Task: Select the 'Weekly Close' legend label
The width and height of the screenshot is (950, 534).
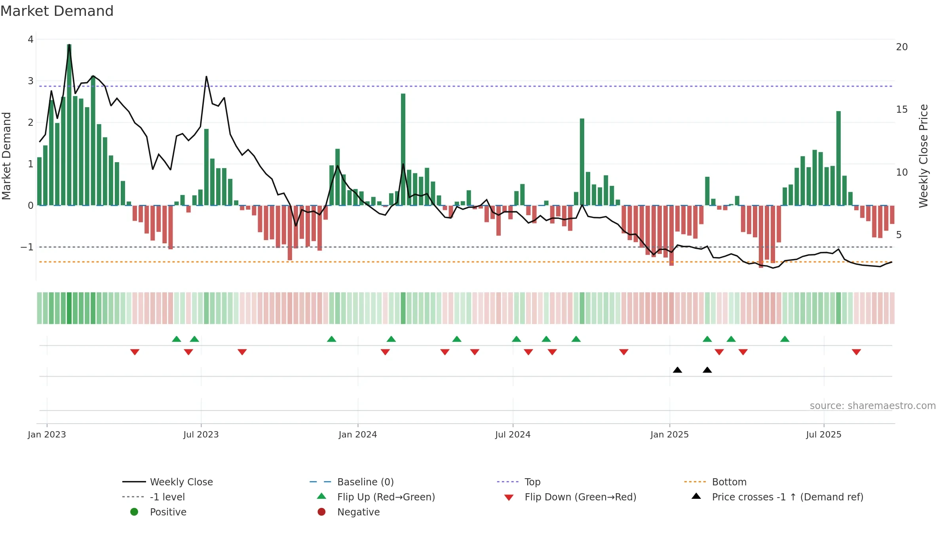Action: point(181,482)
